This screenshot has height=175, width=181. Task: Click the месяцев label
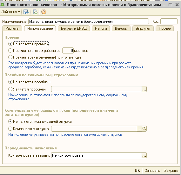(x=81, y=51)
